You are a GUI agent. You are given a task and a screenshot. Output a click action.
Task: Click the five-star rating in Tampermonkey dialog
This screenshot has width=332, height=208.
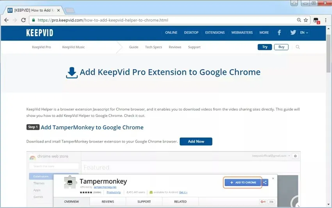click(x=86, y=192)
